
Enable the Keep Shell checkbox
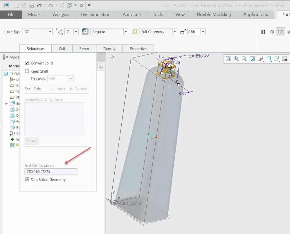click(x=27, y=71)
